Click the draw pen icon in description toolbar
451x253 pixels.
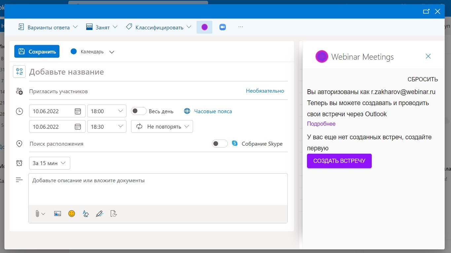tap(99, 214)
